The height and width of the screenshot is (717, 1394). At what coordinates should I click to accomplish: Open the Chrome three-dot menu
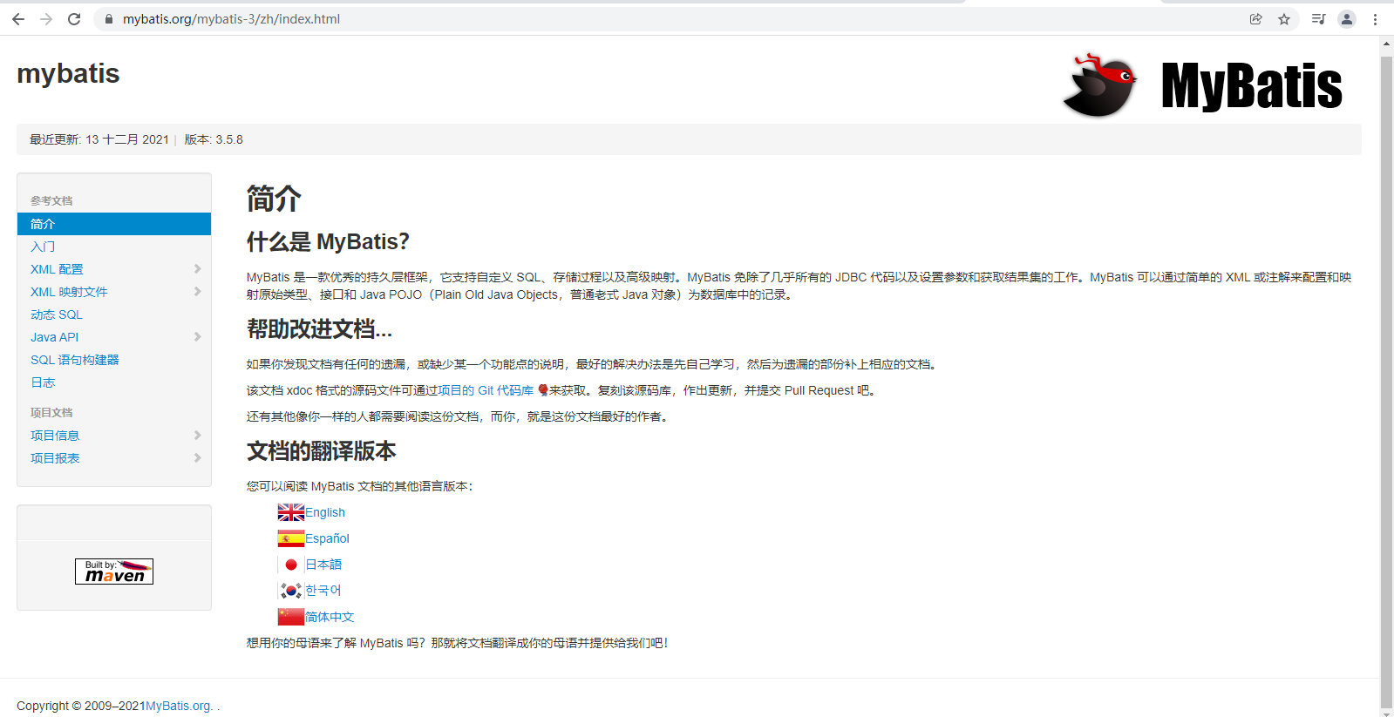(1375, 19)
